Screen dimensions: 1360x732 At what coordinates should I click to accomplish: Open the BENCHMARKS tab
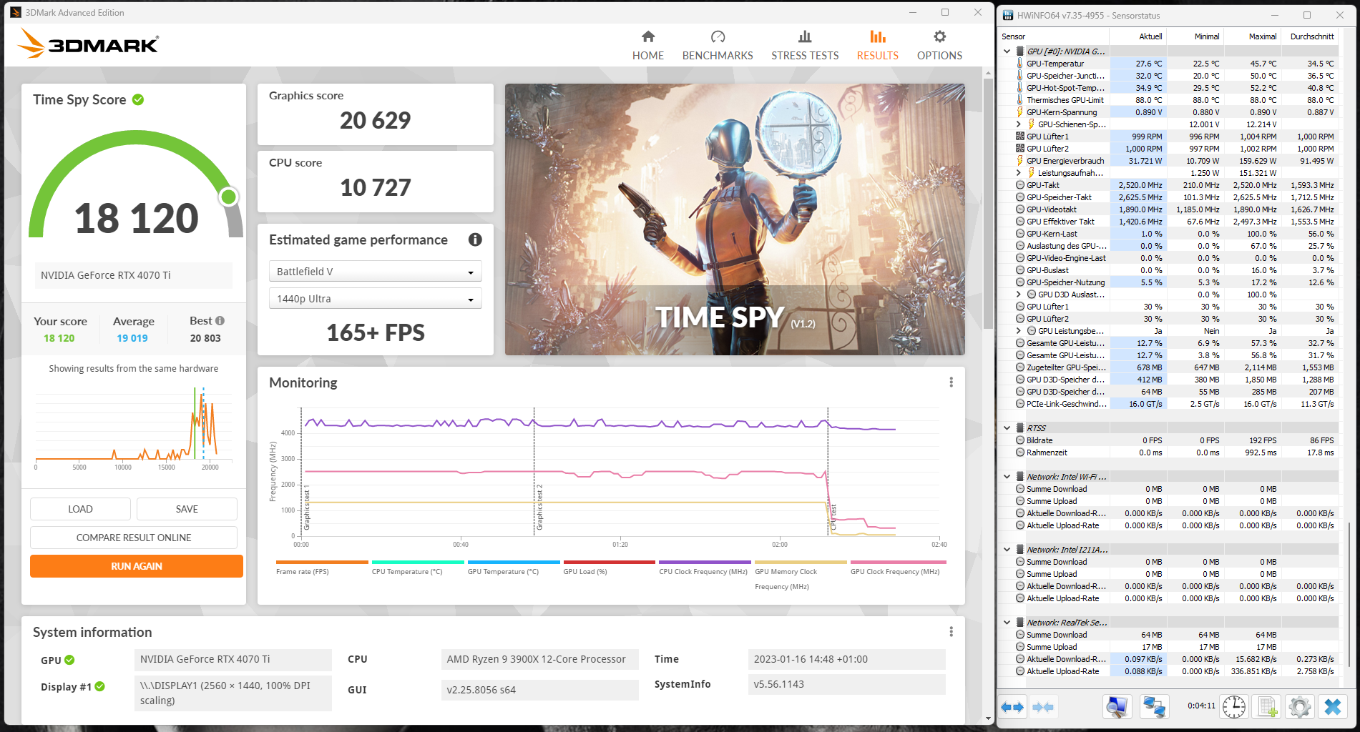click(x=718, y=46)
